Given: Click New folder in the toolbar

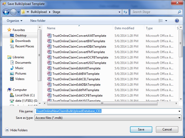Looking at the screenshot, I should (x=38, y=21).
